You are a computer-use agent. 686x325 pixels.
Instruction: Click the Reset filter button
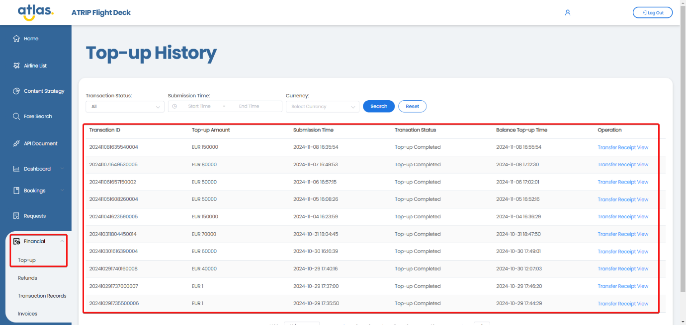pyautogui.click(x=412, y=106)
